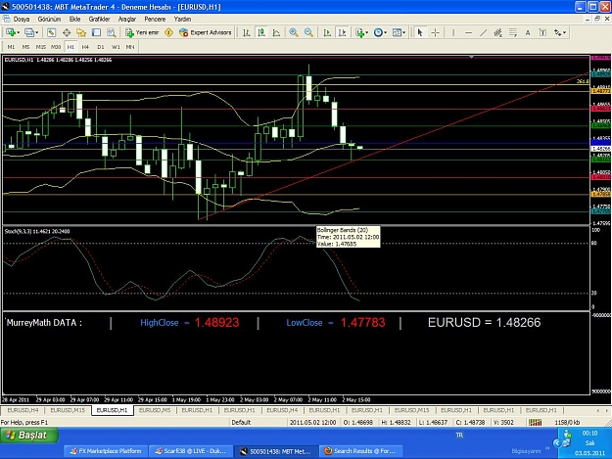The width and height of the screenshot is (612, 459).
Task: Open the Araçlar menu
Action: coord(127,20)
